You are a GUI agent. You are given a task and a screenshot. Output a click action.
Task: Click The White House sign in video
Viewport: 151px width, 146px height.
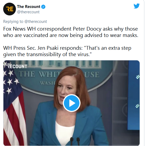59,74
